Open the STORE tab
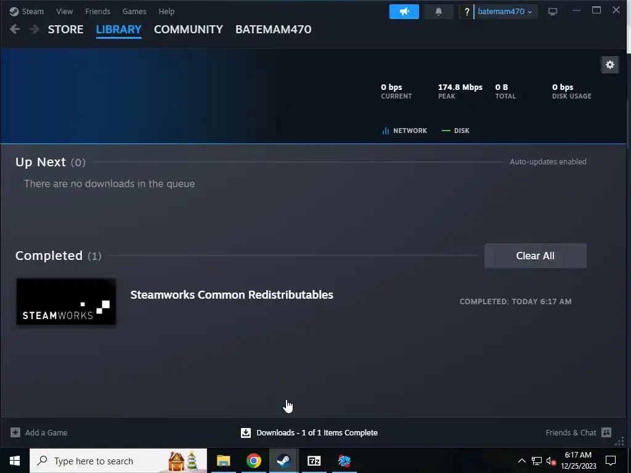The height and width of the screenshot is (473, 631). (x=65, y=30)
